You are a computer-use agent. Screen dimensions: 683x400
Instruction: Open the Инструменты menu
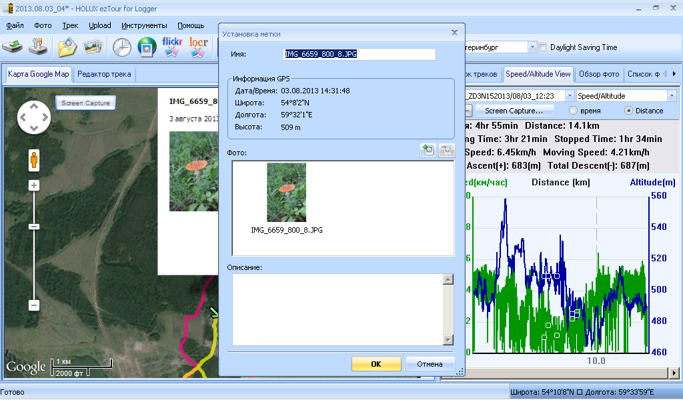pyautogui.click(x=144, y=25)
